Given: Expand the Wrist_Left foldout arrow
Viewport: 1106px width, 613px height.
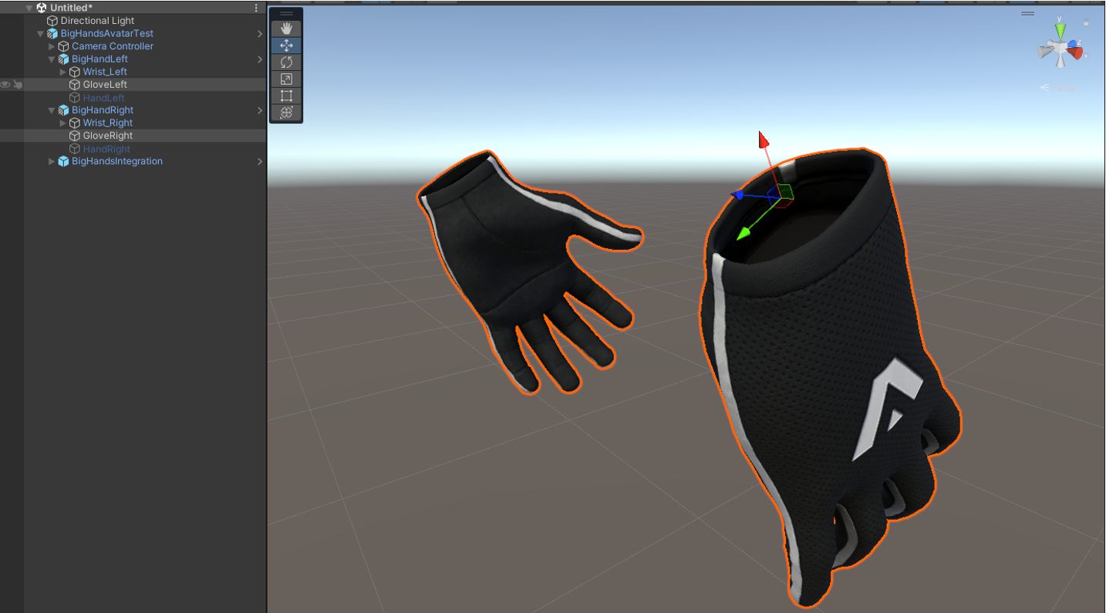Looking at the screenshot, I should click(x=63, y=72).
